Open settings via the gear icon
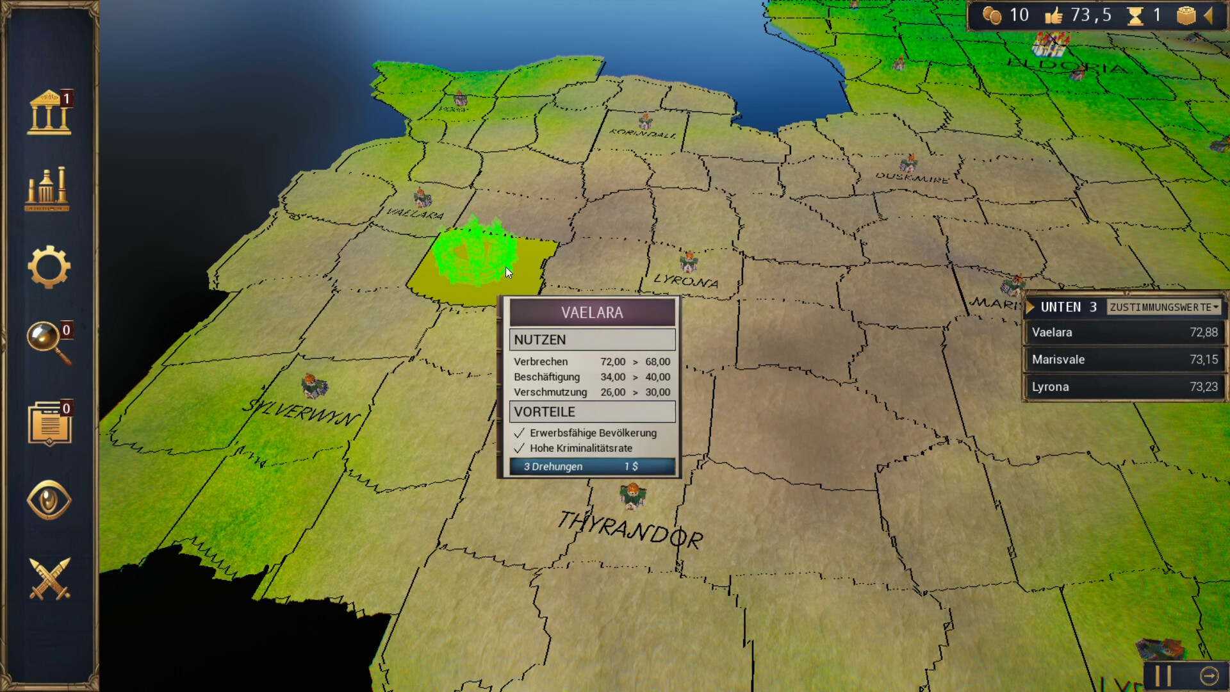 (49, 267)
